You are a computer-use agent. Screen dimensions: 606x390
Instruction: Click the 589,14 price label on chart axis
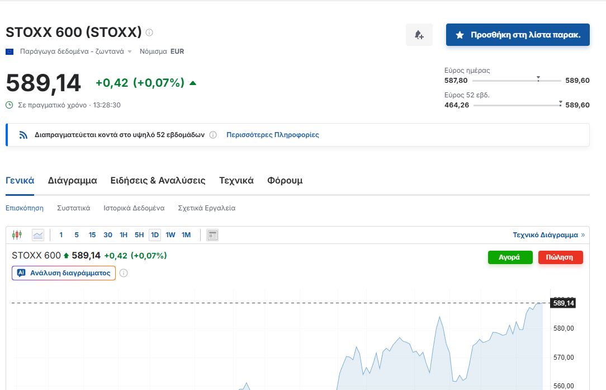(x=563, y=303)
